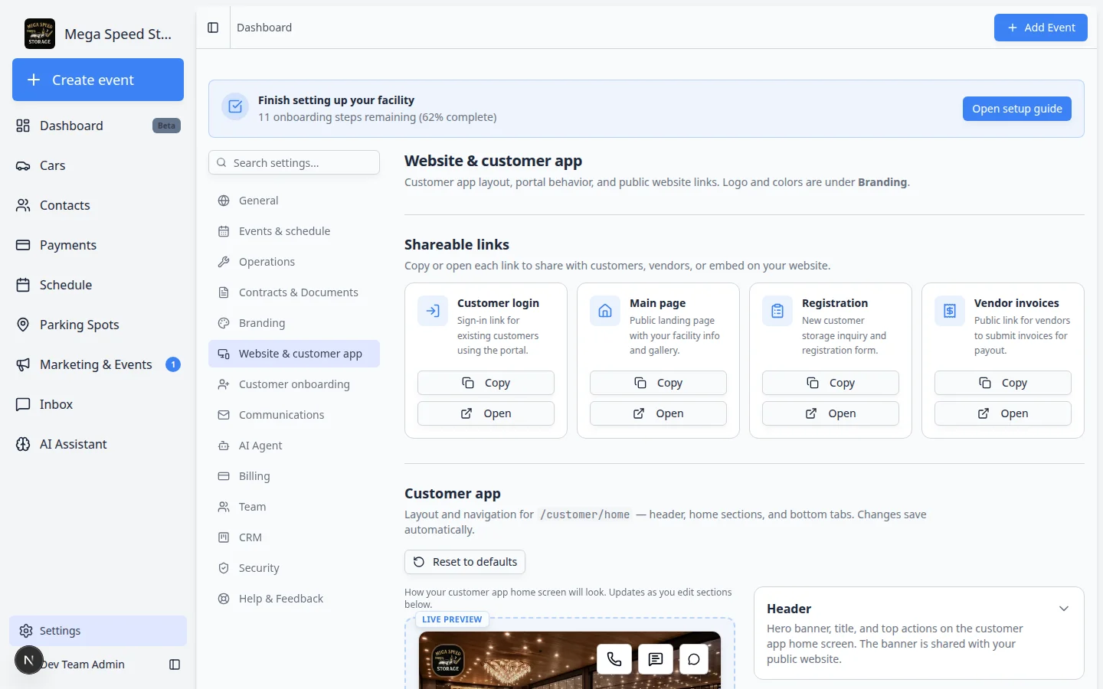Image resolution: width=1103 pixels, height=689 pixels.
Task: Select Events & schedule settings
Action: coord(294,231)
